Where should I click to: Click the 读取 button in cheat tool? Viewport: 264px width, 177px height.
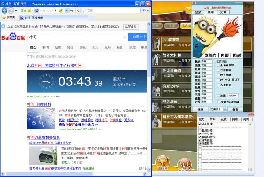click(x=200, y=110)
